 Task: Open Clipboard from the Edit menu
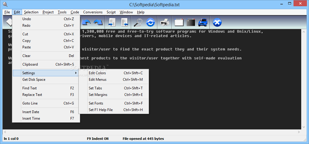click(46, 64)
